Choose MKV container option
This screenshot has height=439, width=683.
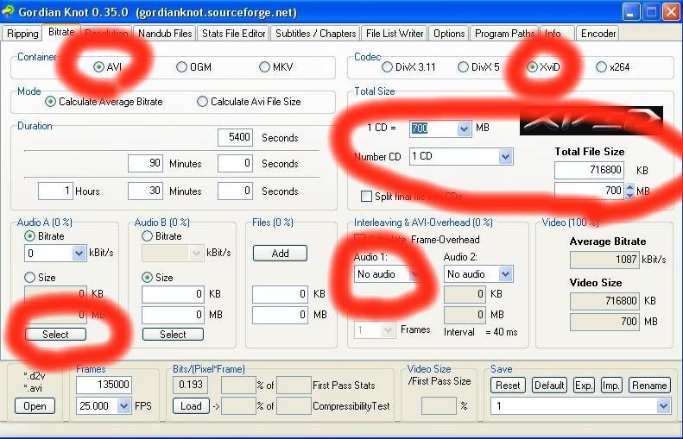pyautogui.click(x=264, y=67)
